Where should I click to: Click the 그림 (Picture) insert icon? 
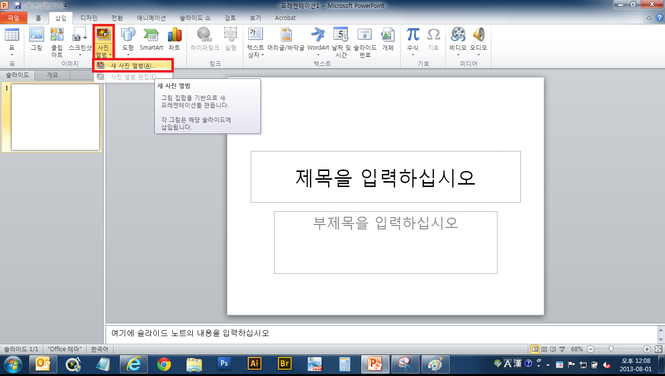pos(37,39)
